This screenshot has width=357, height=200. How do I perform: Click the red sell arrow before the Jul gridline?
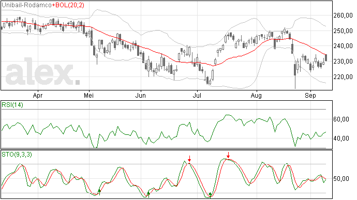tap(189, 159)
